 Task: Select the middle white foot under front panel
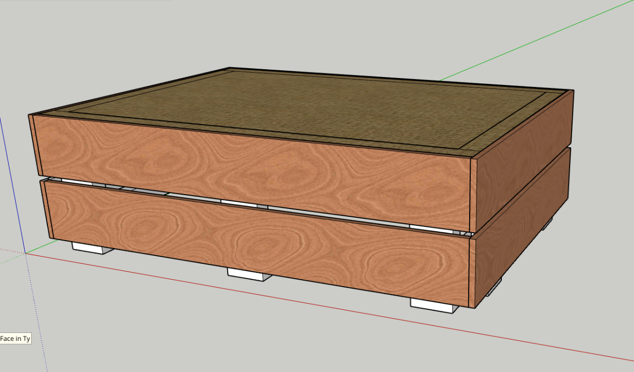coord(248,274)
